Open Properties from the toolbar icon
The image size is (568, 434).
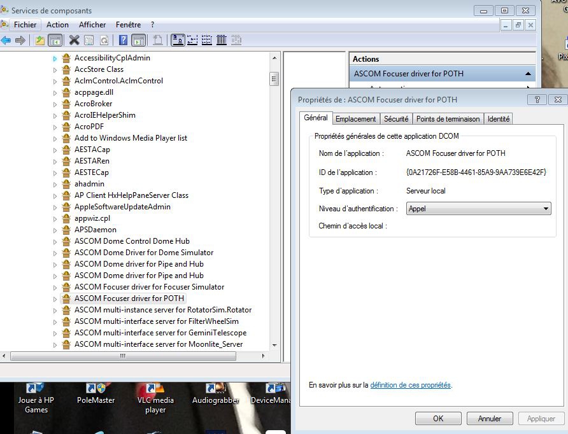[89, 40]
